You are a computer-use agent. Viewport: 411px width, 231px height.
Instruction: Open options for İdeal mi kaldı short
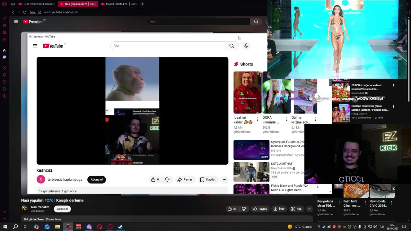(x=258, y=119)
